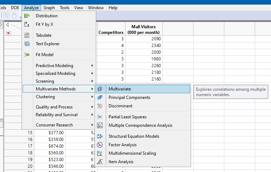Click the cell containing $523.00

(50, 160)
